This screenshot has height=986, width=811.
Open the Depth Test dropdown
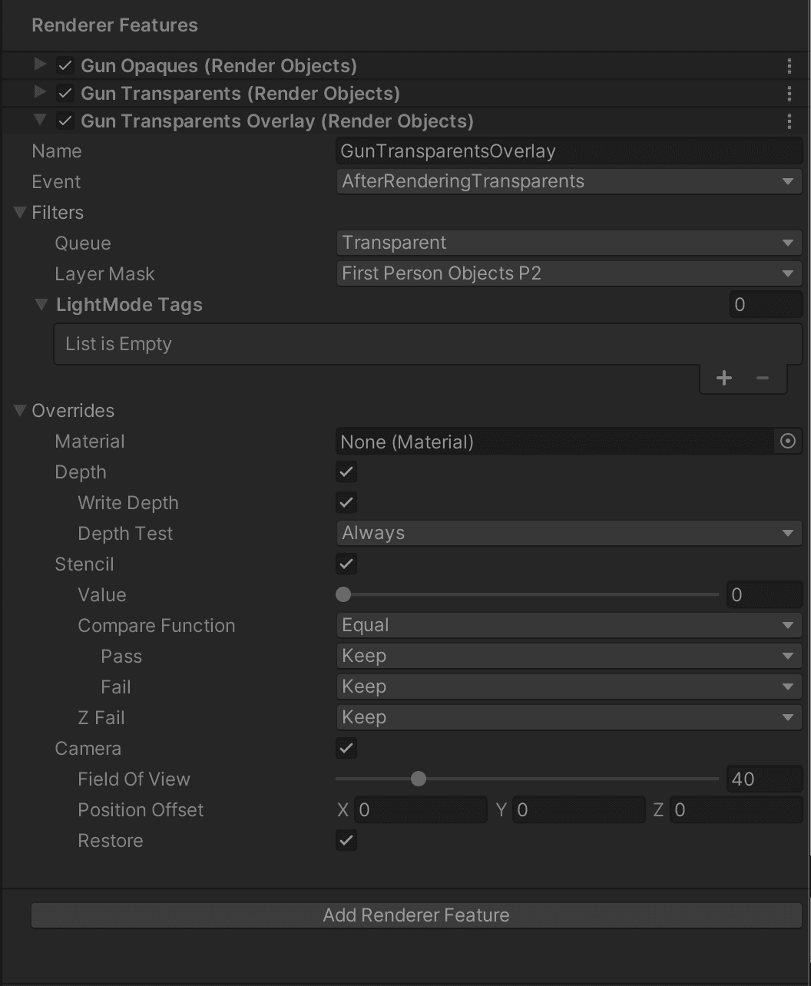click(x=568, y=533)
